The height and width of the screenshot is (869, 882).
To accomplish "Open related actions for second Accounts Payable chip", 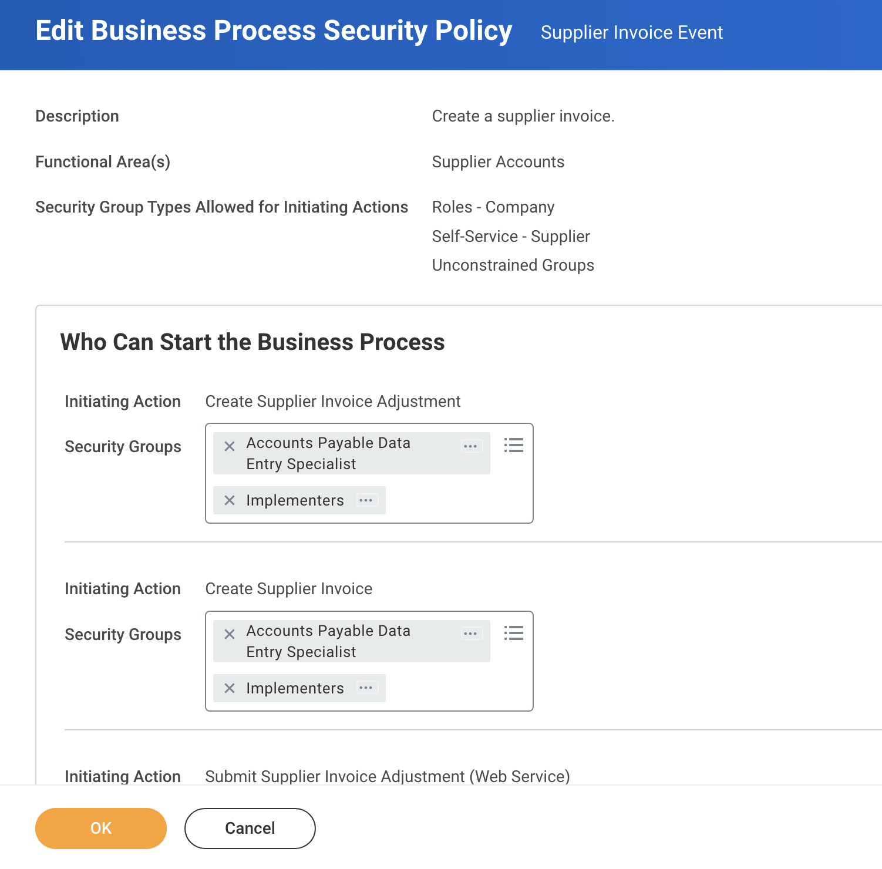I will coord(470,634).
